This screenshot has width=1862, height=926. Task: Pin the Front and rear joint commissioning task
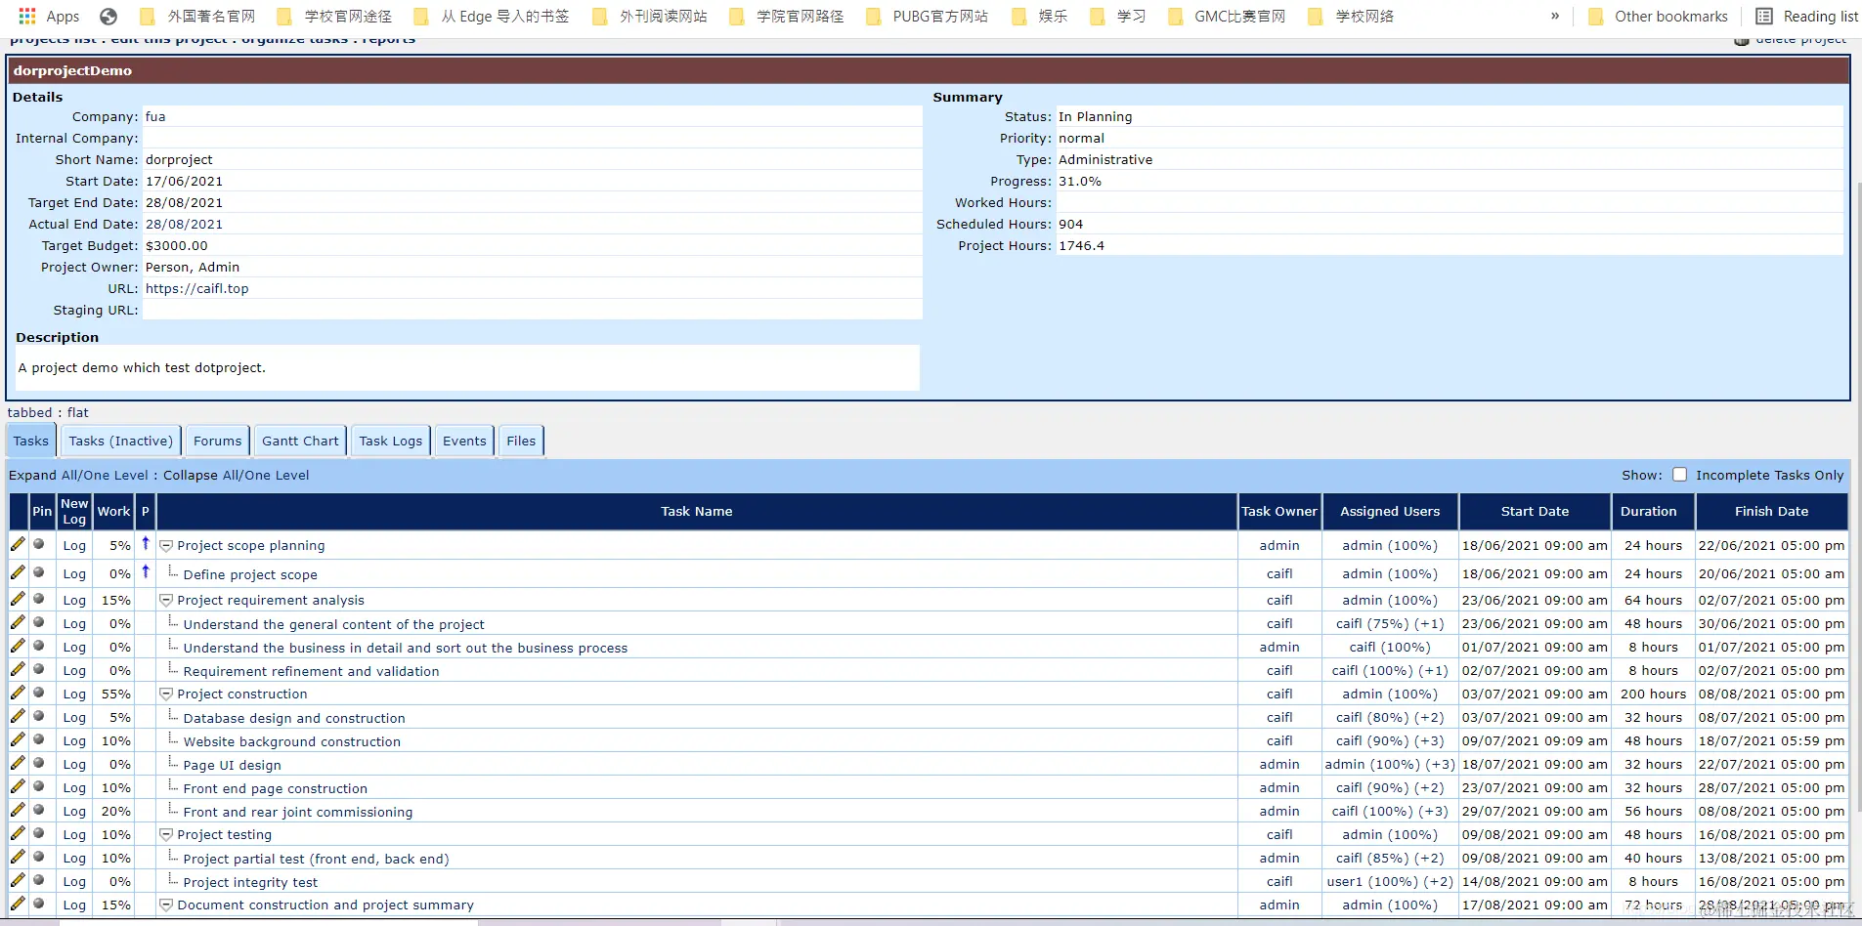[x=39, y=810]
